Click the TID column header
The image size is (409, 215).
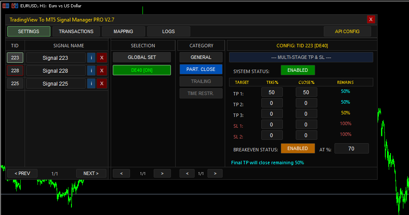tap(15, 46)
